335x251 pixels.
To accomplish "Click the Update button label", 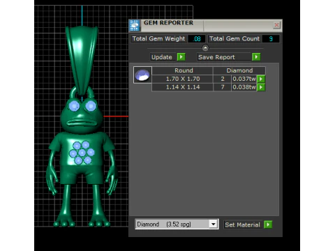I will click(x=162, y=57).
